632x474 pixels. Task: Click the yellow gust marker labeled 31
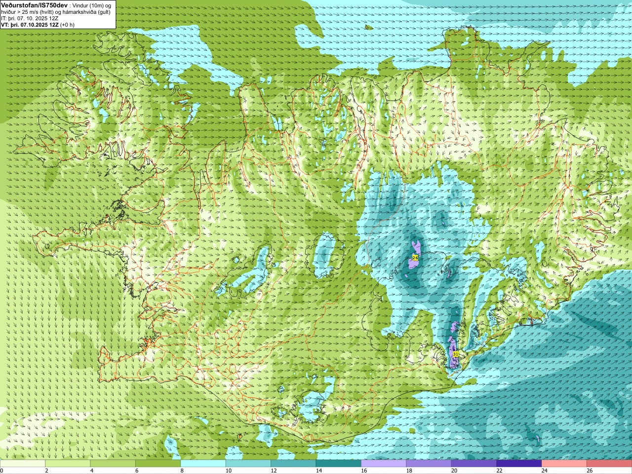[x=456, y=354]
